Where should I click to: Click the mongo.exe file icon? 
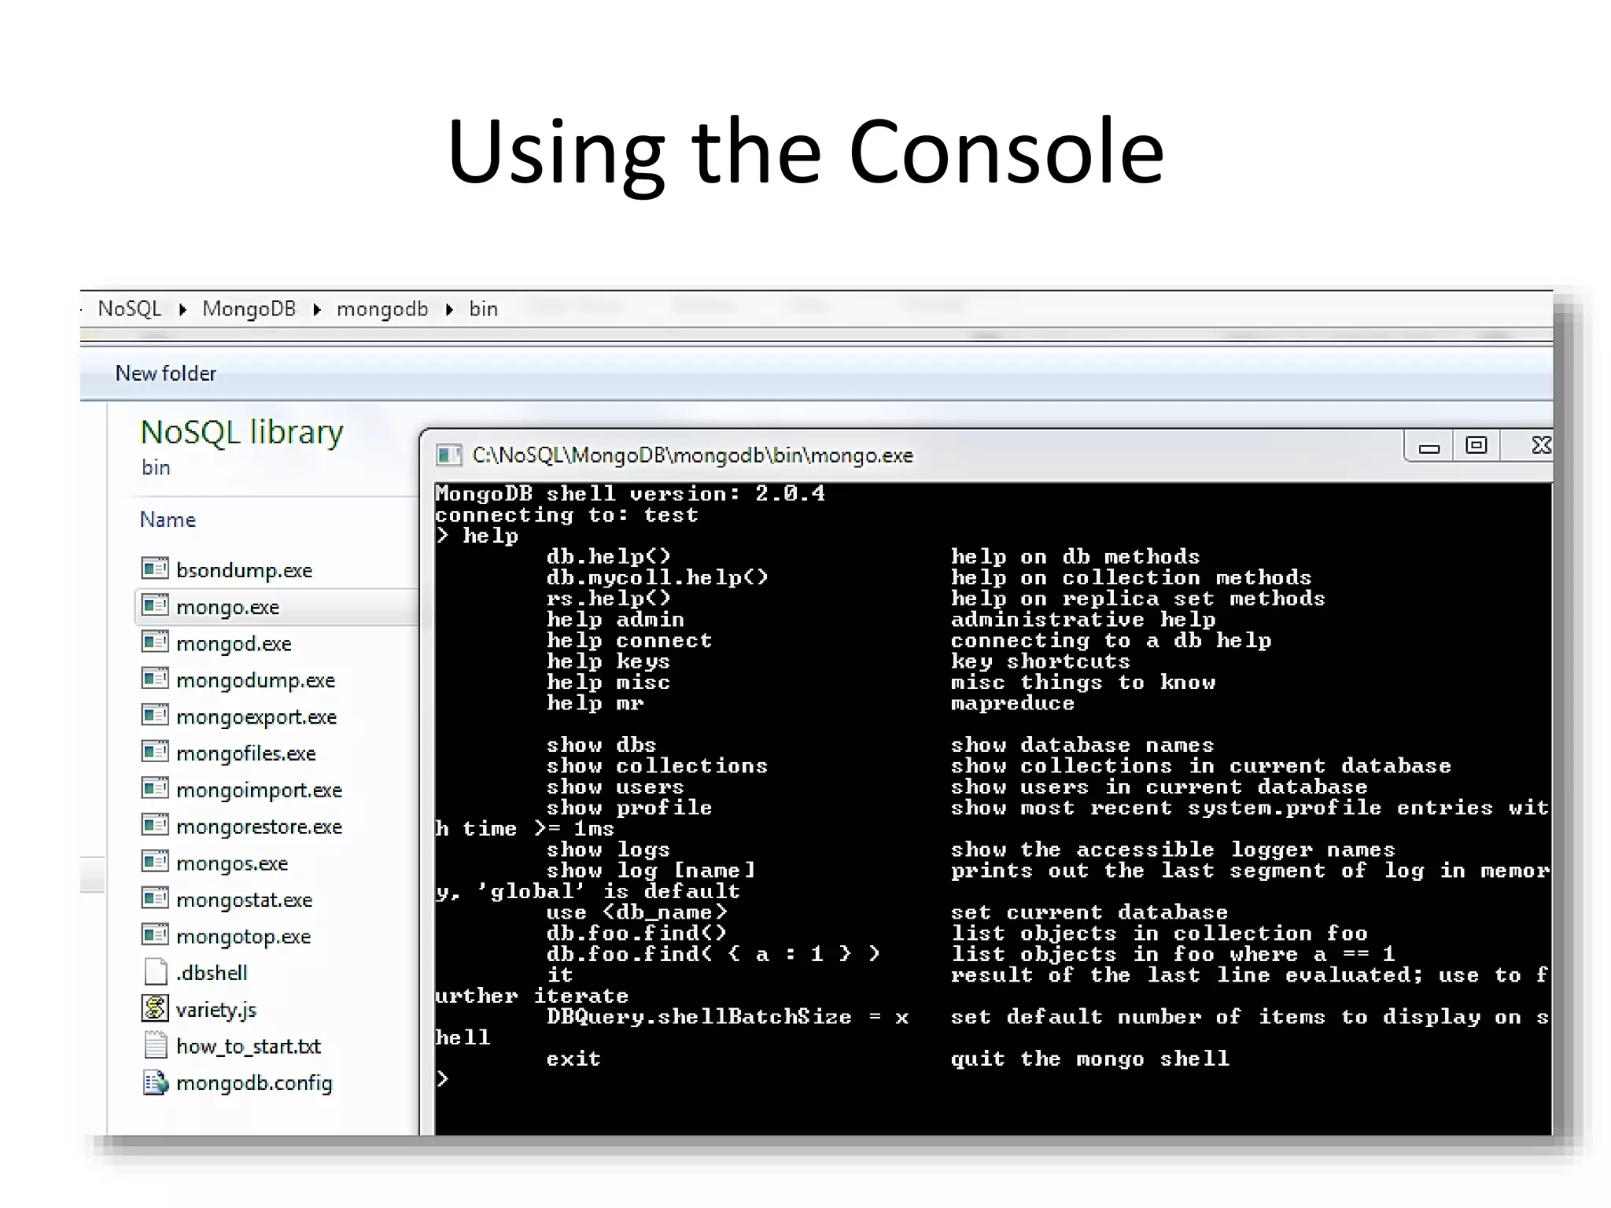(155, 605)
